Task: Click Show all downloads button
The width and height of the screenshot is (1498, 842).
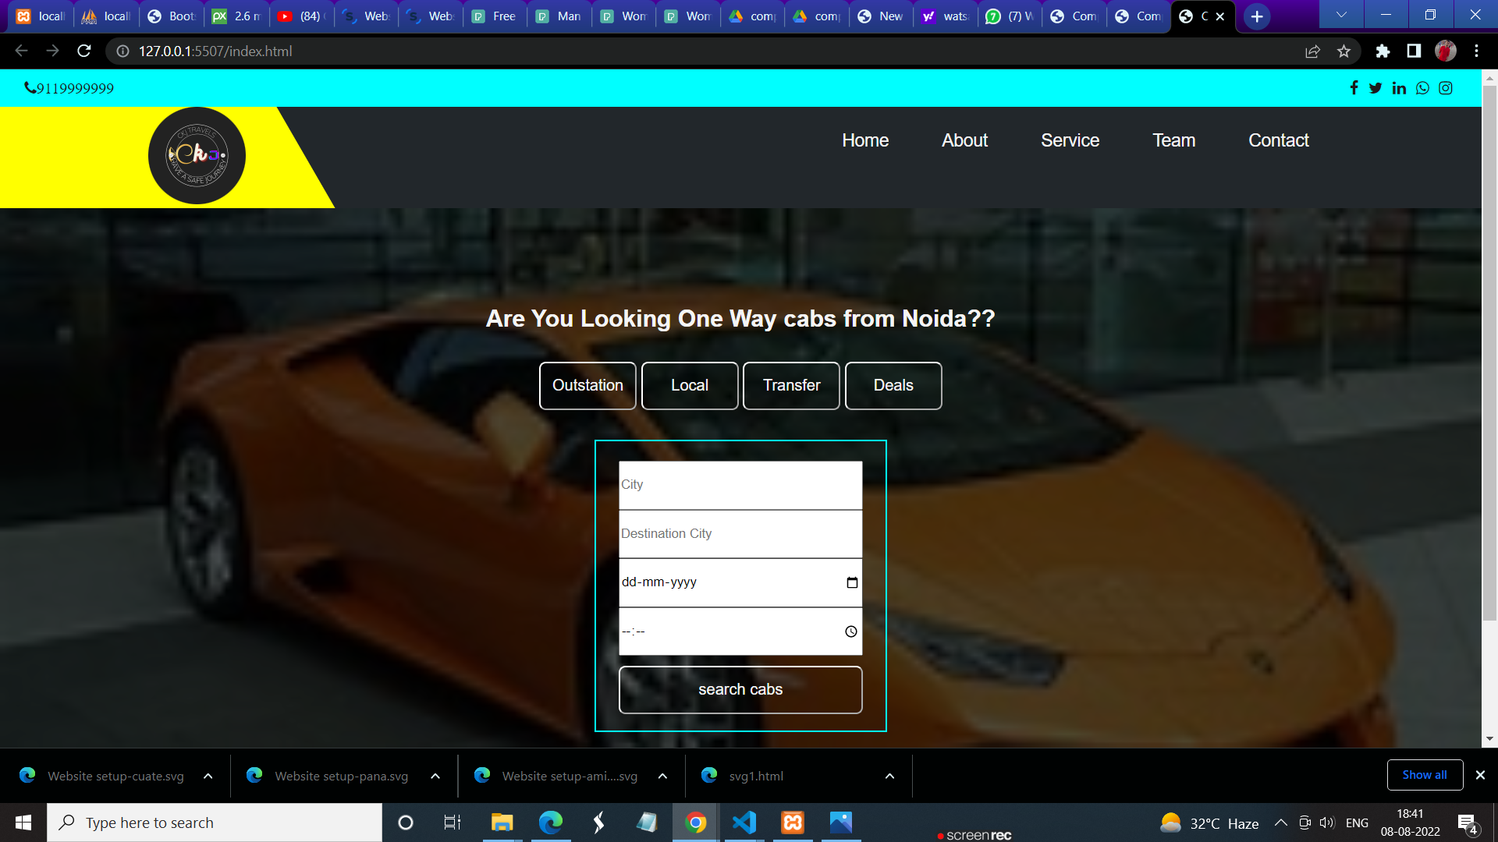Action: [1425, 775]
